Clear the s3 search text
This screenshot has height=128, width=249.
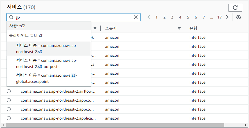tap(136, 17)
